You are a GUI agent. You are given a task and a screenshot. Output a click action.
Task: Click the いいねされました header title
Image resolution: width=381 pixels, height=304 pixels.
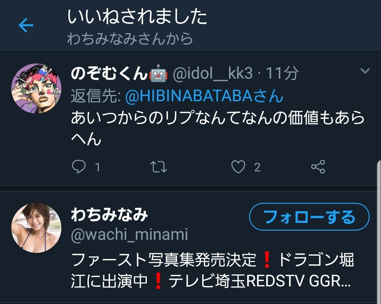point(137,16)
